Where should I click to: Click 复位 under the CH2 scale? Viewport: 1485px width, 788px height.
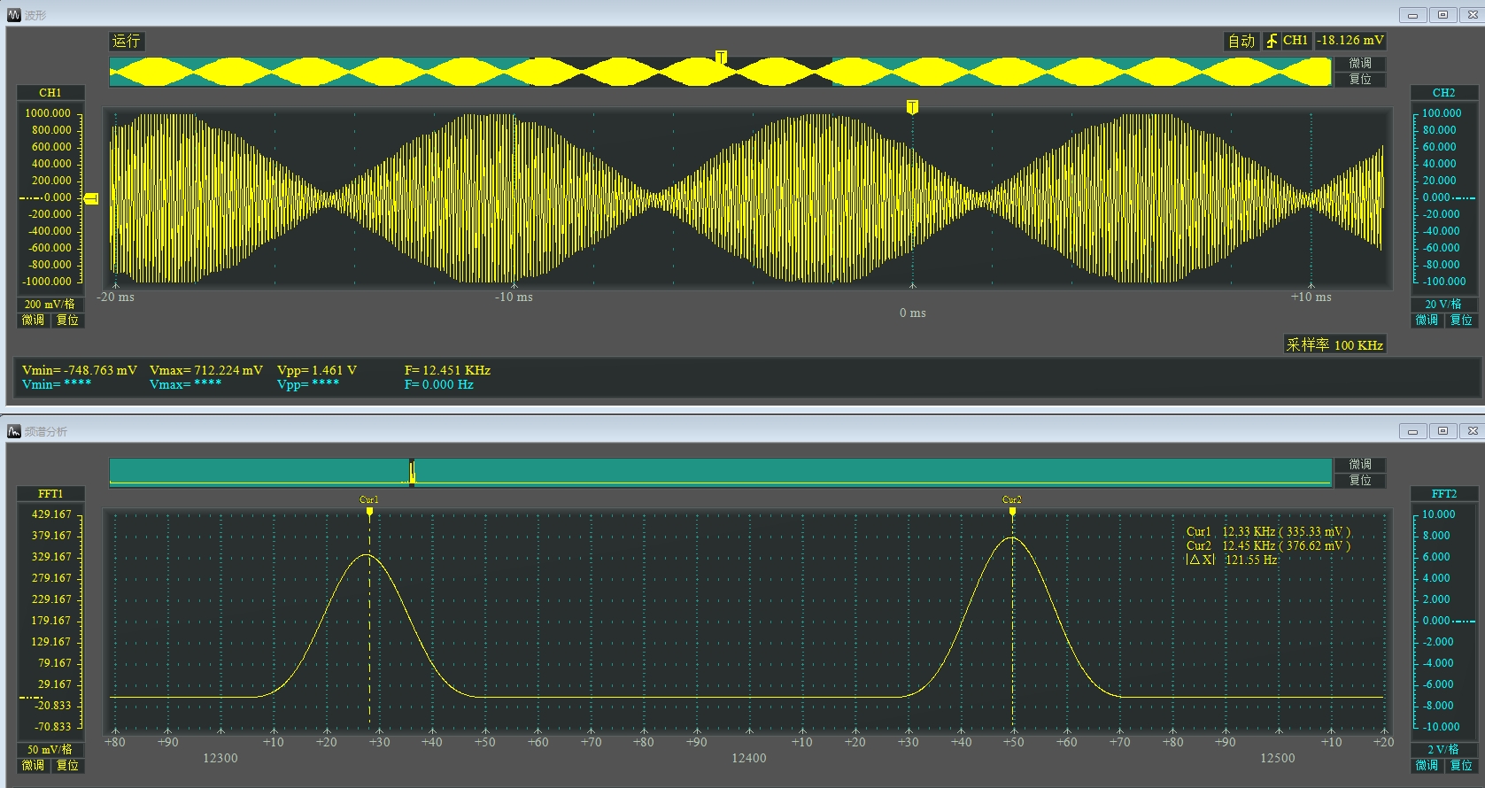pos(1461,320)
